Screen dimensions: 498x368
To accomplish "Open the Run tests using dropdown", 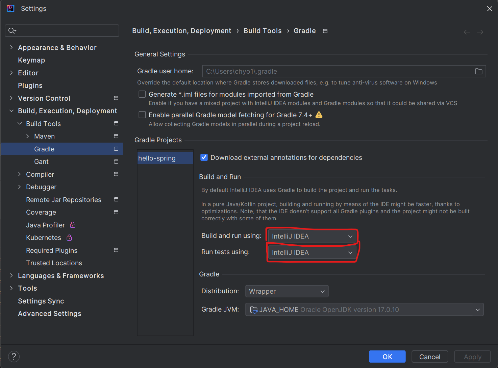I will [312, 252].
